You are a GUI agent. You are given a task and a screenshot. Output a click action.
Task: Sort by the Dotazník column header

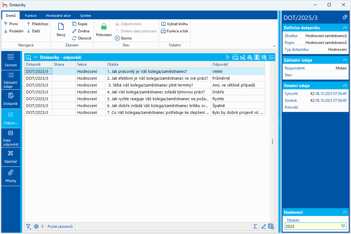pos(38,64)
